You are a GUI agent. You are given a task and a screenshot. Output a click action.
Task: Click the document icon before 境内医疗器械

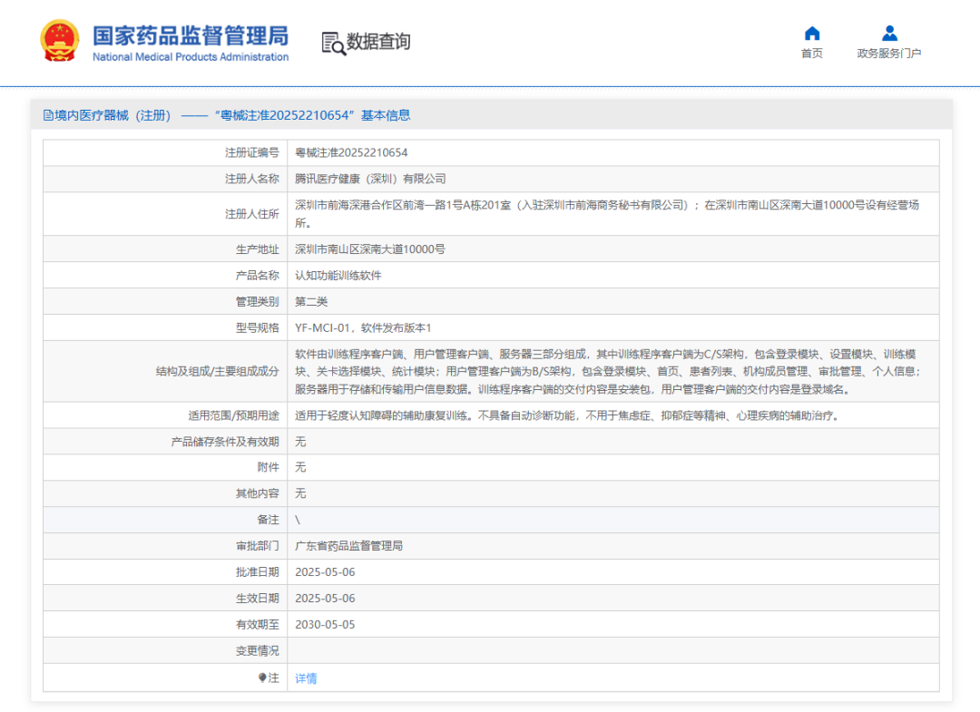[x=47, y=114]
